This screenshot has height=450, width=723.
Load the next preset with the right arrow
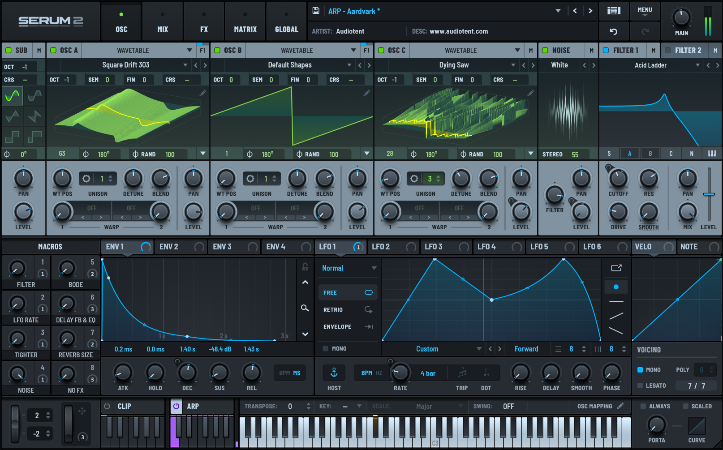[x=590, y=11]
